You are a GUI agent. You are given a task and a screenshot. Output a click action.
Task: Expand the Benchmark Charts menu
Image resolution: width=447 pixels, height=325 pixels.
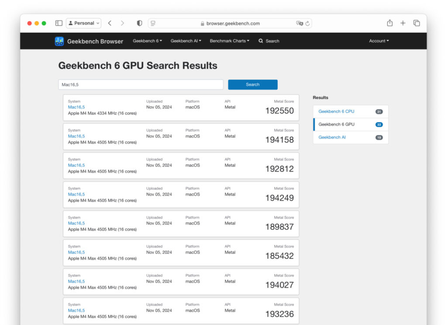(230, 41)
